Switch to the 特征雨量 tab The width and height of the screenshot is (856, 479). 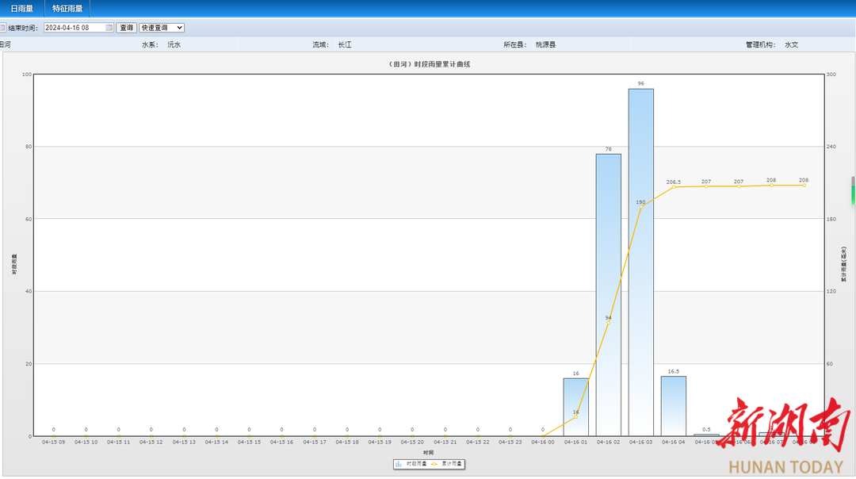point(67,9)
